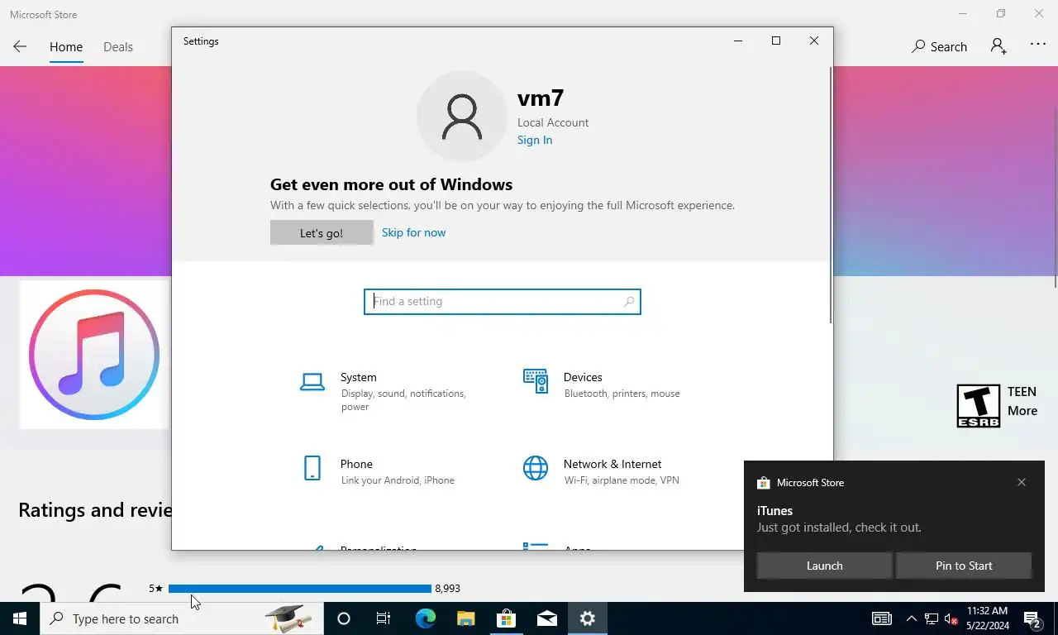Click the Get even more out of Windows heading

click(391, 184)
